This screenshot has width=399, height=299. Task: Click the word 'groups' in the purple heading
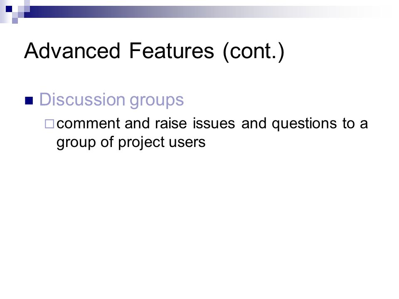[157, 101]
